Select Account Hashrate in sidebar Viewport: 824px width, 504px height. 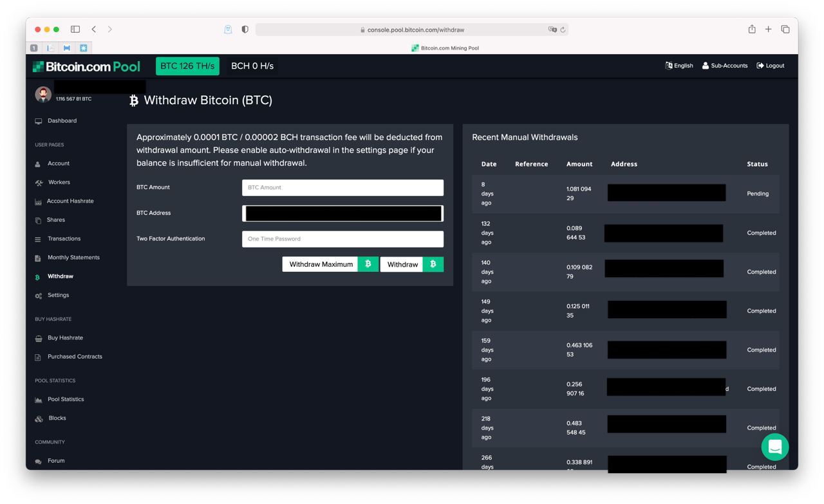(70, 201)
